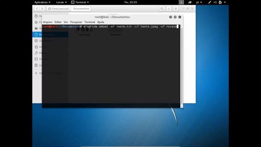Close the root@kali terminal window
Image resolution: width=261 pixels, height=147 pixels.
point(180,17)
